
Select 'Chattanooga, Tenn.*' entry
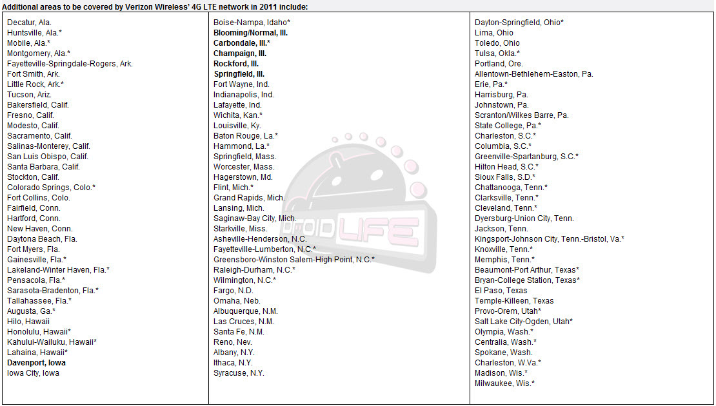512,188
